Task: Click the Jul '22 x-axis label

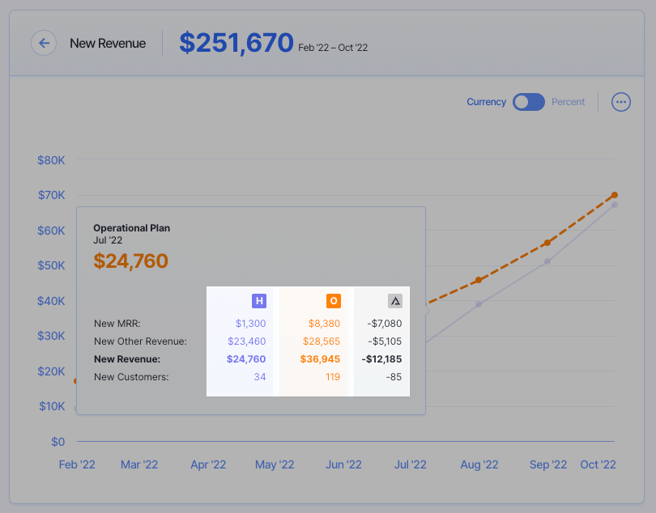Action: pyautogui.click(x=410, y=464)
